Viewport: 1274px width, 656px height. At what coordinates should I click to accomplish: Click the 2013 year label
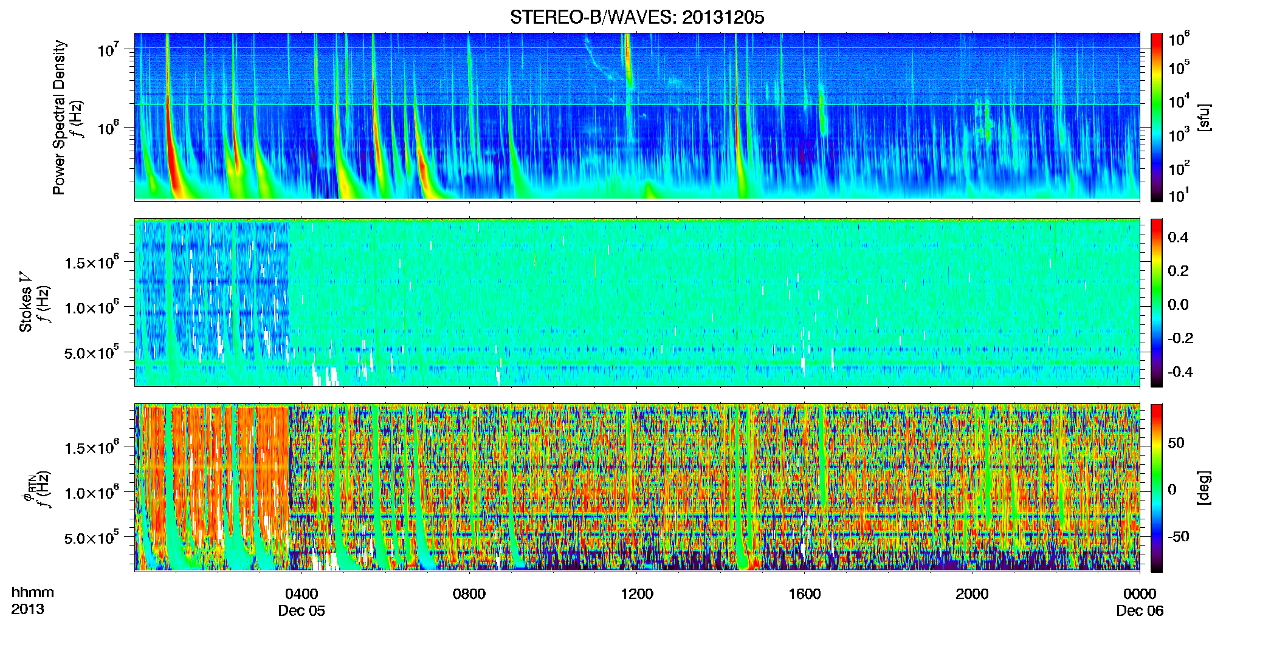pos(27,609)
